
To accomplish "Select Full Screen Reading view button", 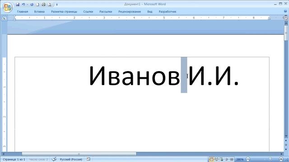I will pyautogui.click(x=217, y=159).
